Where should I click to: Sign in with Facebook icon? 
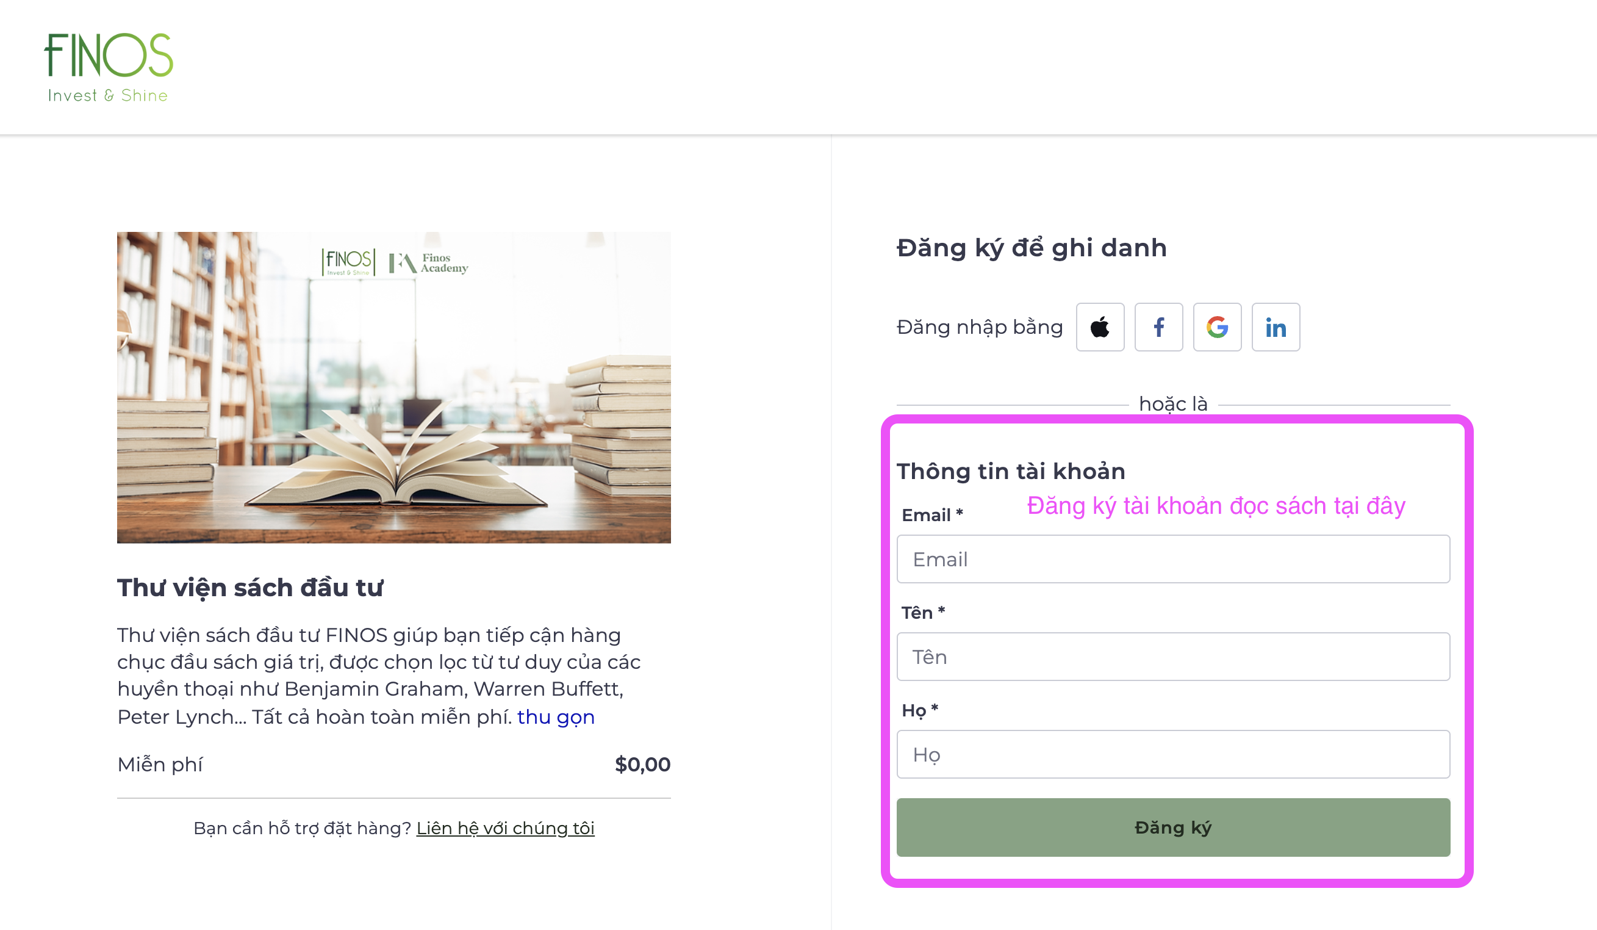pyautogui.click(x=1158, y=327)
